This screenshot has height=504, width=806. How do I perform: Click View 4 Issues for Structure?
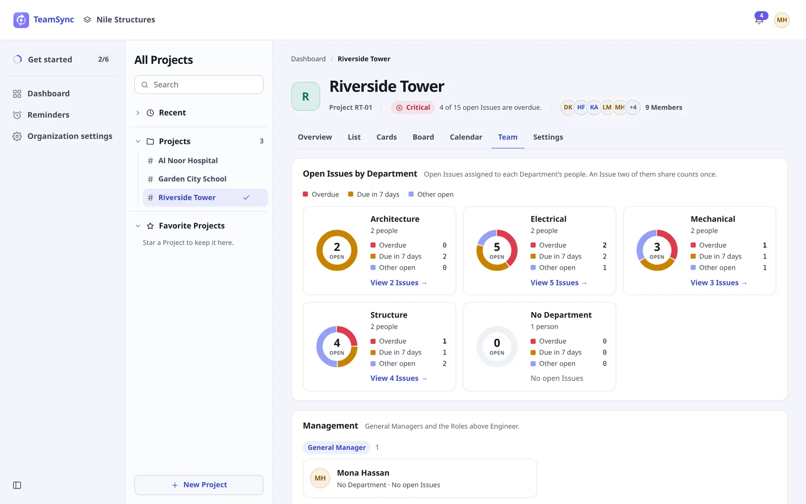coord(399,379)
